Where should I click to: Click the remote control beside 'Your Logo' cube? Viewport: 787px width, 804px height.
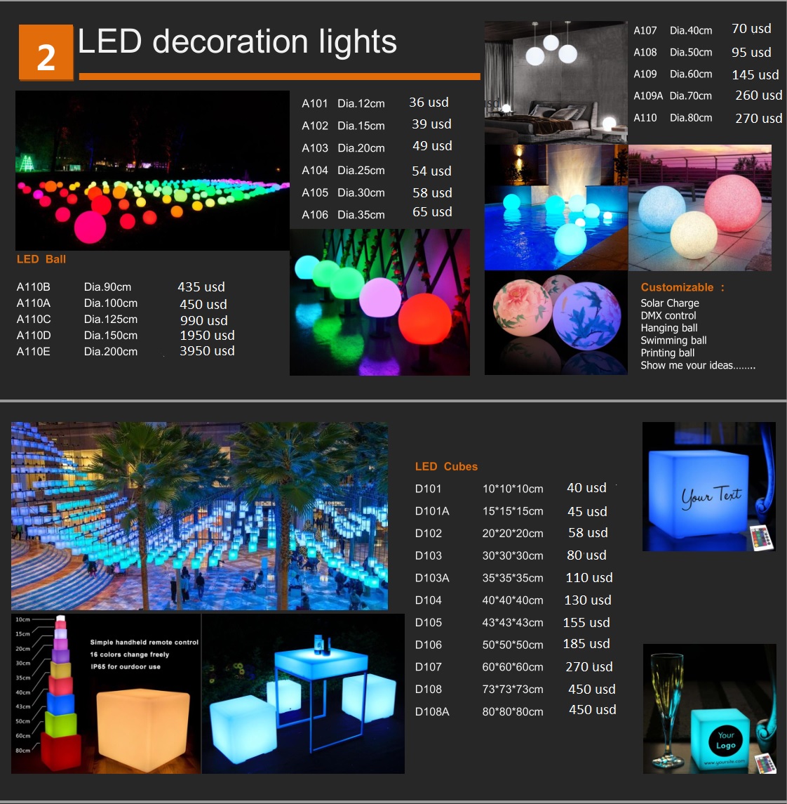765,763
